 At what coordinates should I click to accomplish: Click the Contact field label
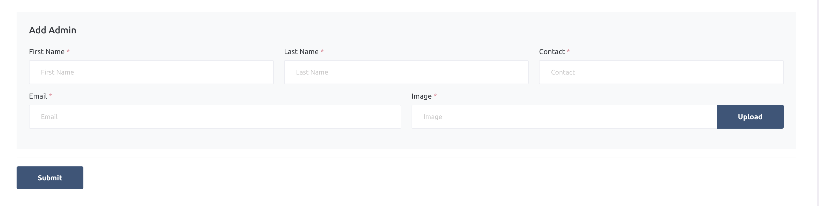point(552,51)
